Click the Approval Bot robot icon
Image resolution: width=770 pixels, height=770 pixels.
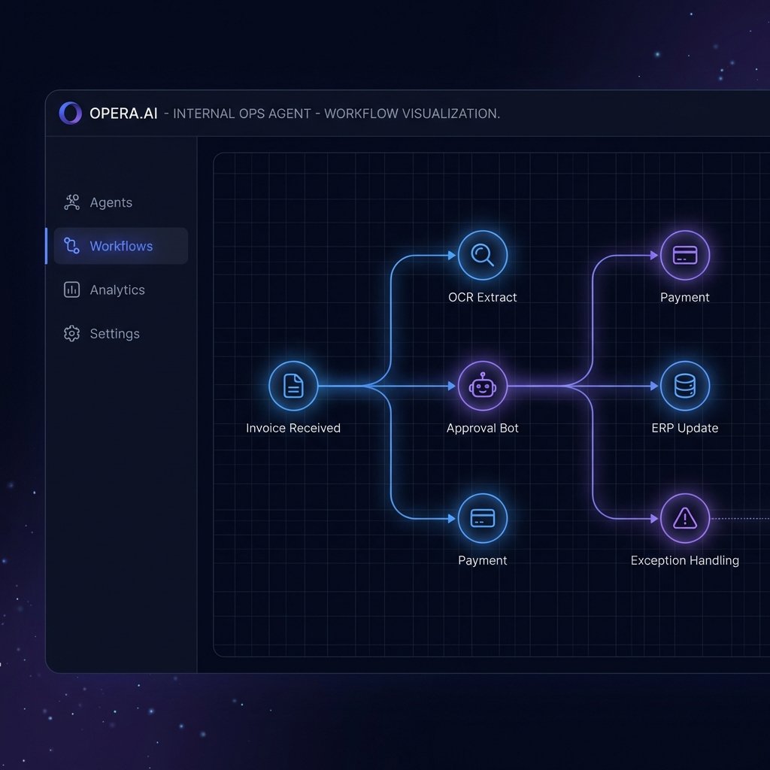(x=483, y=386)
